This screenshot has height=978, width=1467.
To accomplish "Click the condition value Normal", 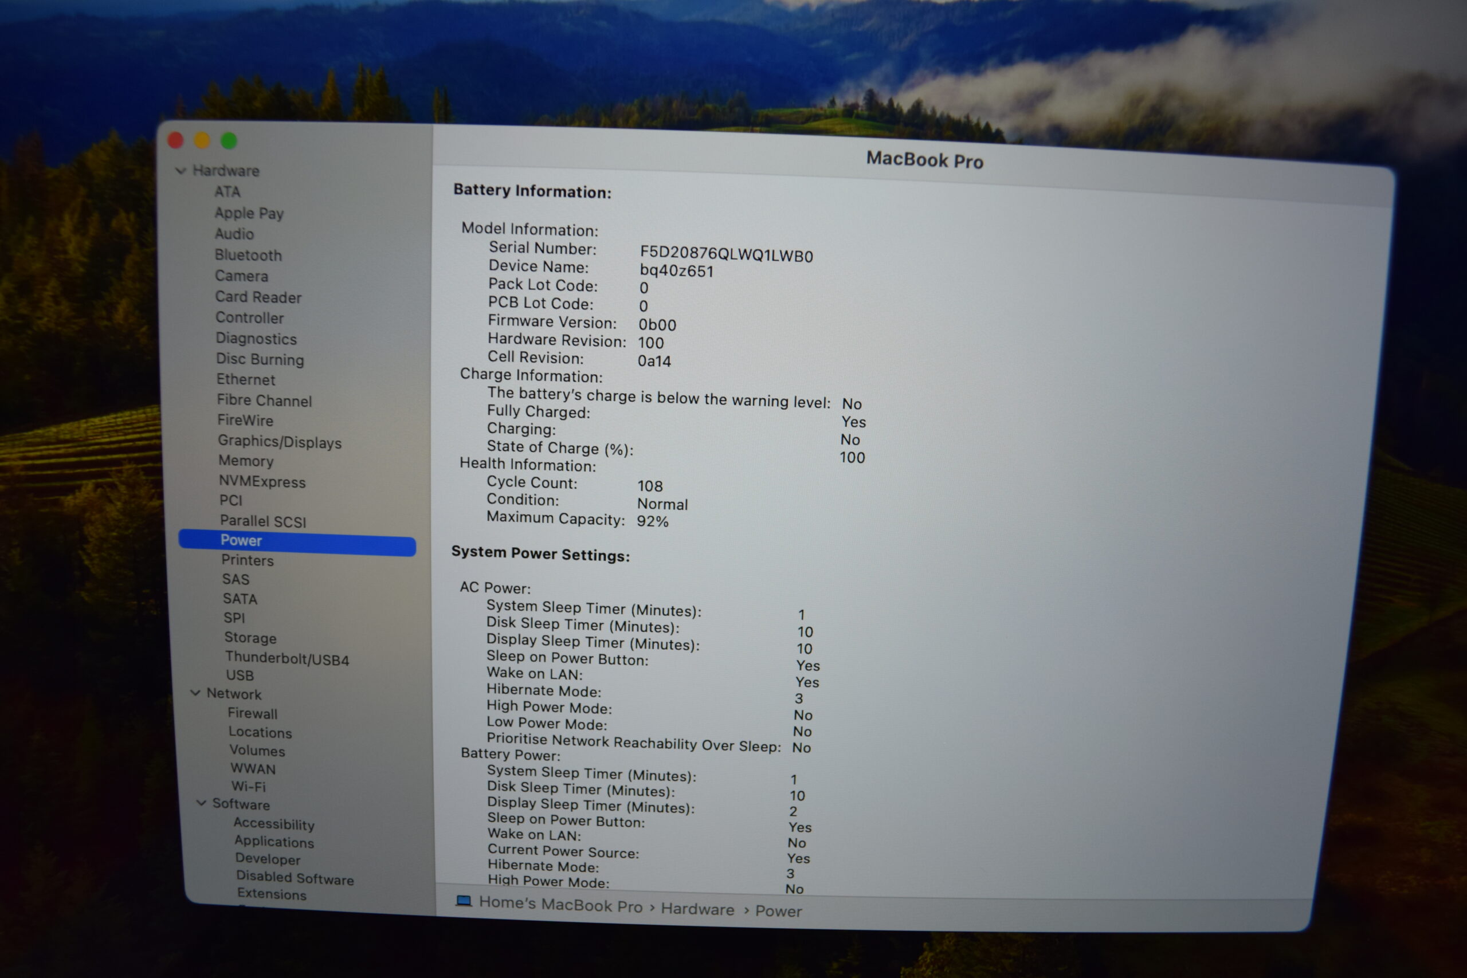I will 662,504.
